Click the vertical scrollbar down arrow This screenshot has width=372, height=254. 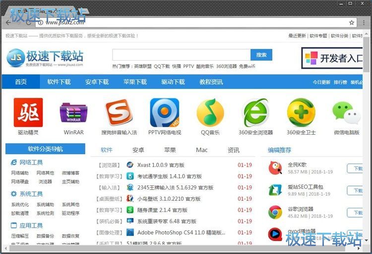pyautogui.click(x=367, y=240)
